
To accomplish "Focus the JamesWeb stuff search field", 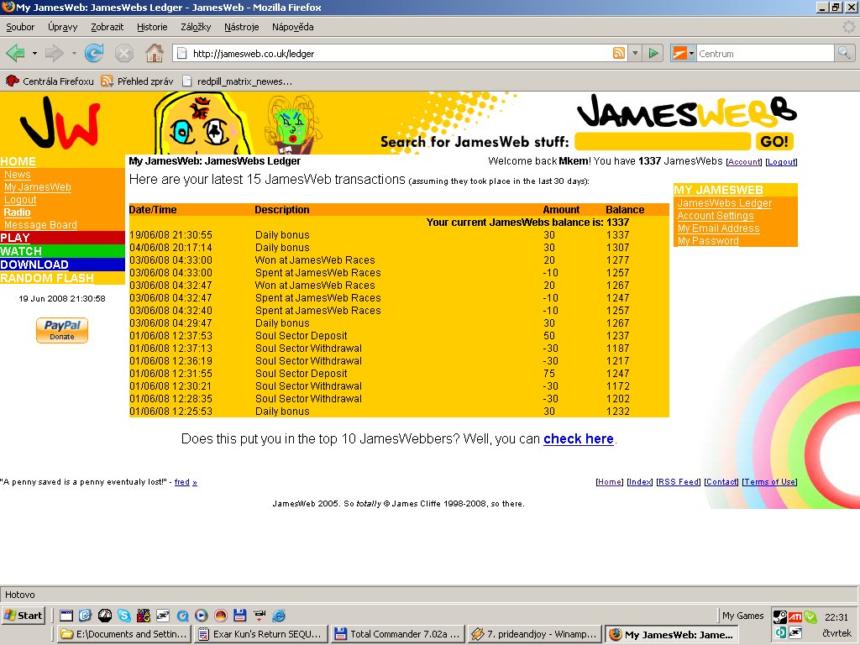I will [662, 141].
